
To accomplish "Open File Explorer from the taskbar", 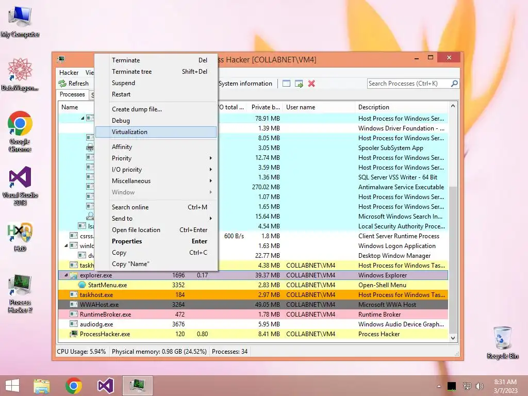I will pos(41,386).
